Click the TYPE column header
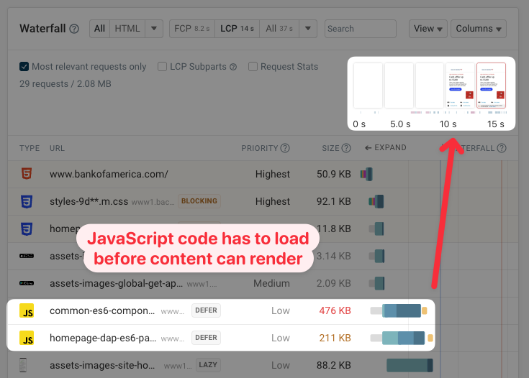The height and width of the screenshot is (378, 529). tap(30, 148)
